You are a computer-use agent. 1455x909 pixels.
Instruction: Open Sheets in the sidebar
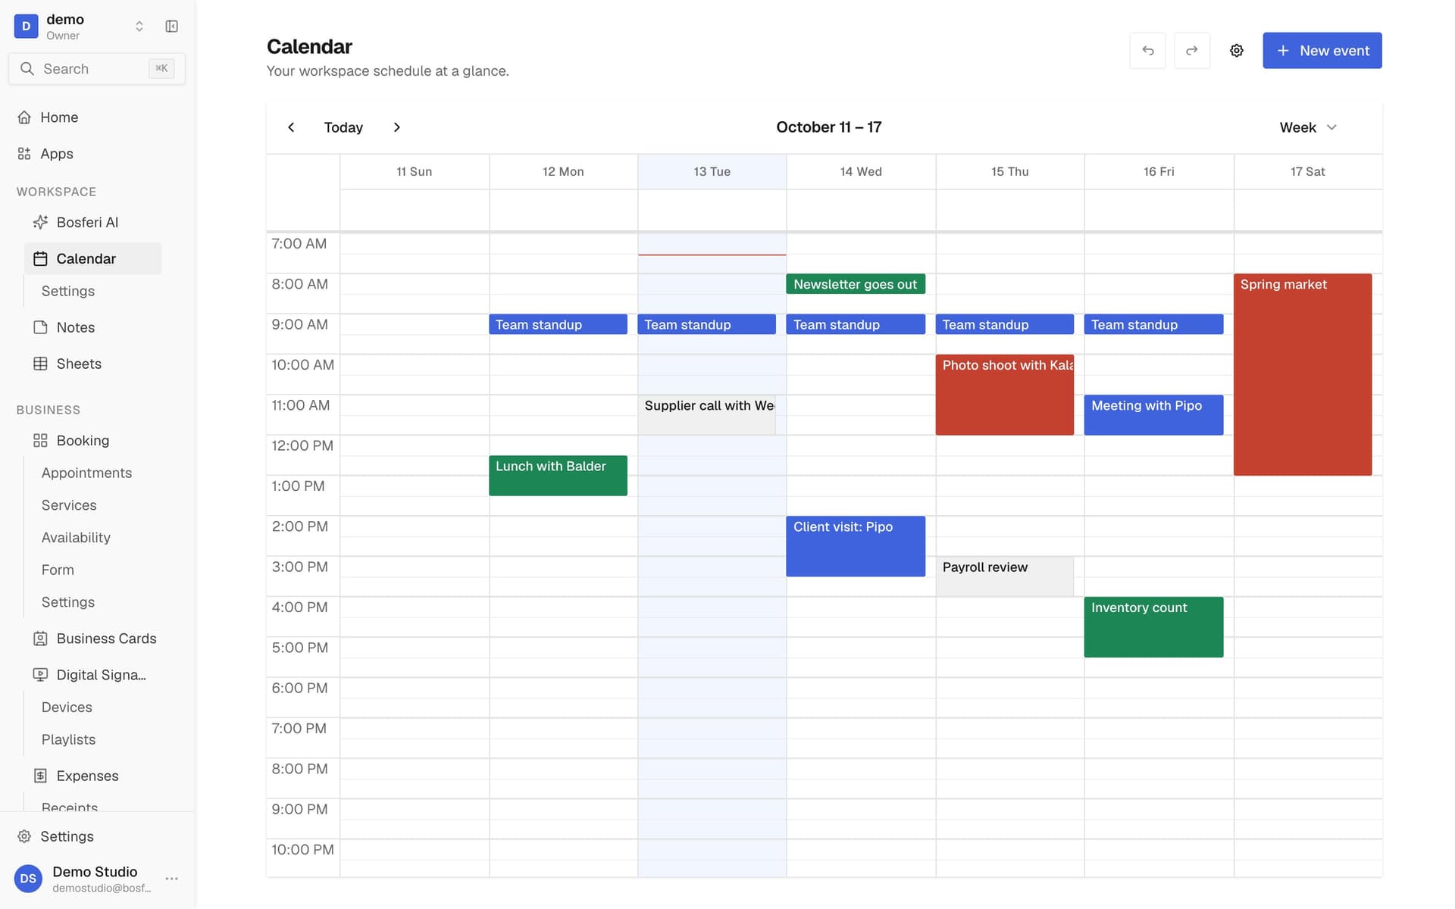coord(92,364)
